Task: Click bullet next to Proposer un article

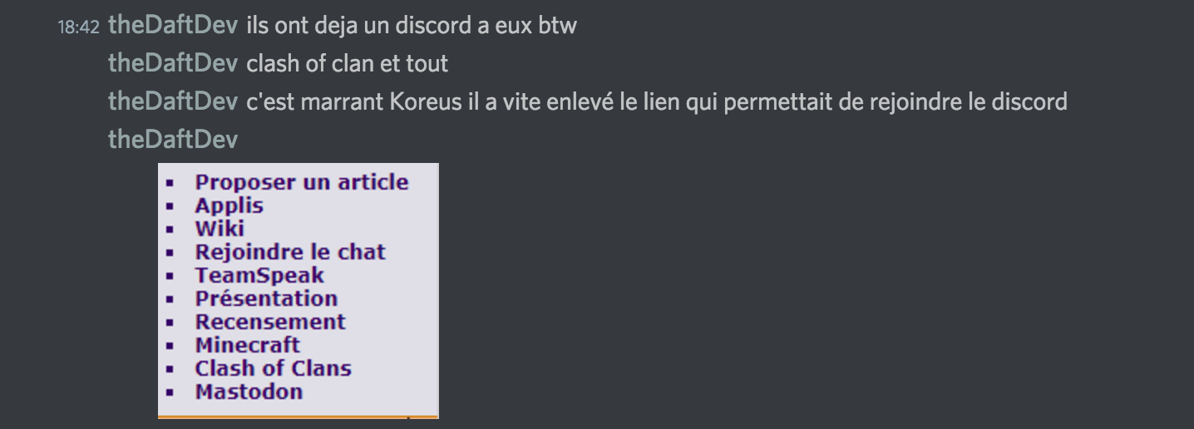Action: (170, 183)
